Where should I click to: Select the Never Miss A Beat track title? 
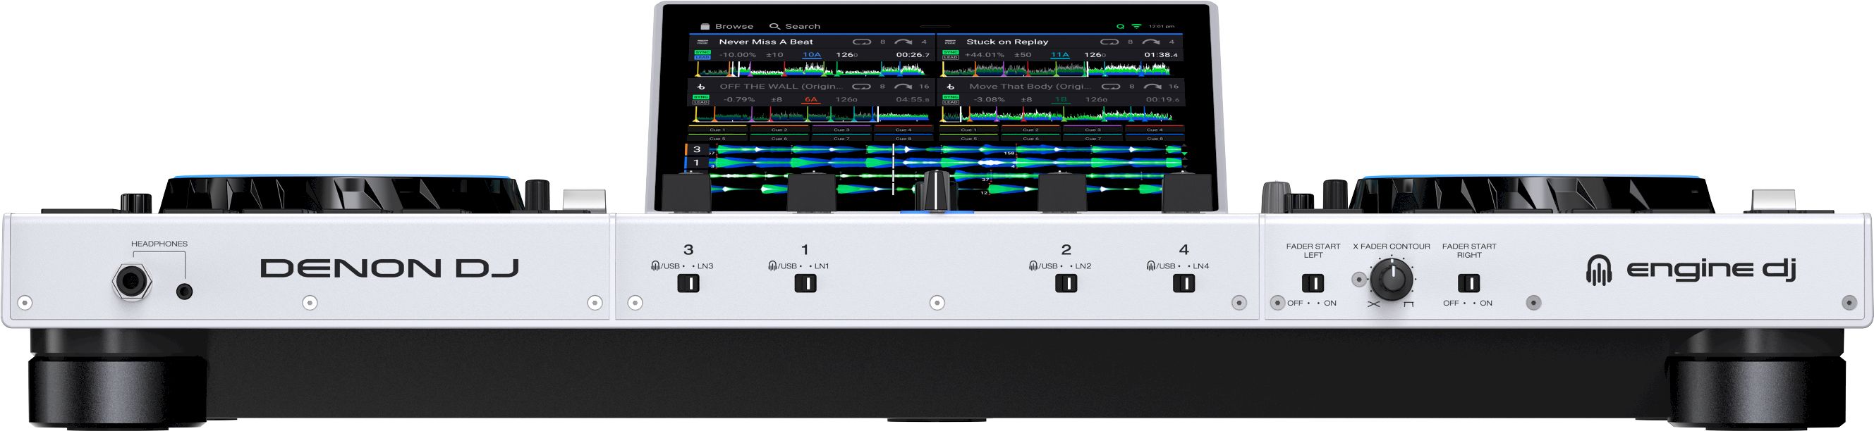click(x=766, y=42)
